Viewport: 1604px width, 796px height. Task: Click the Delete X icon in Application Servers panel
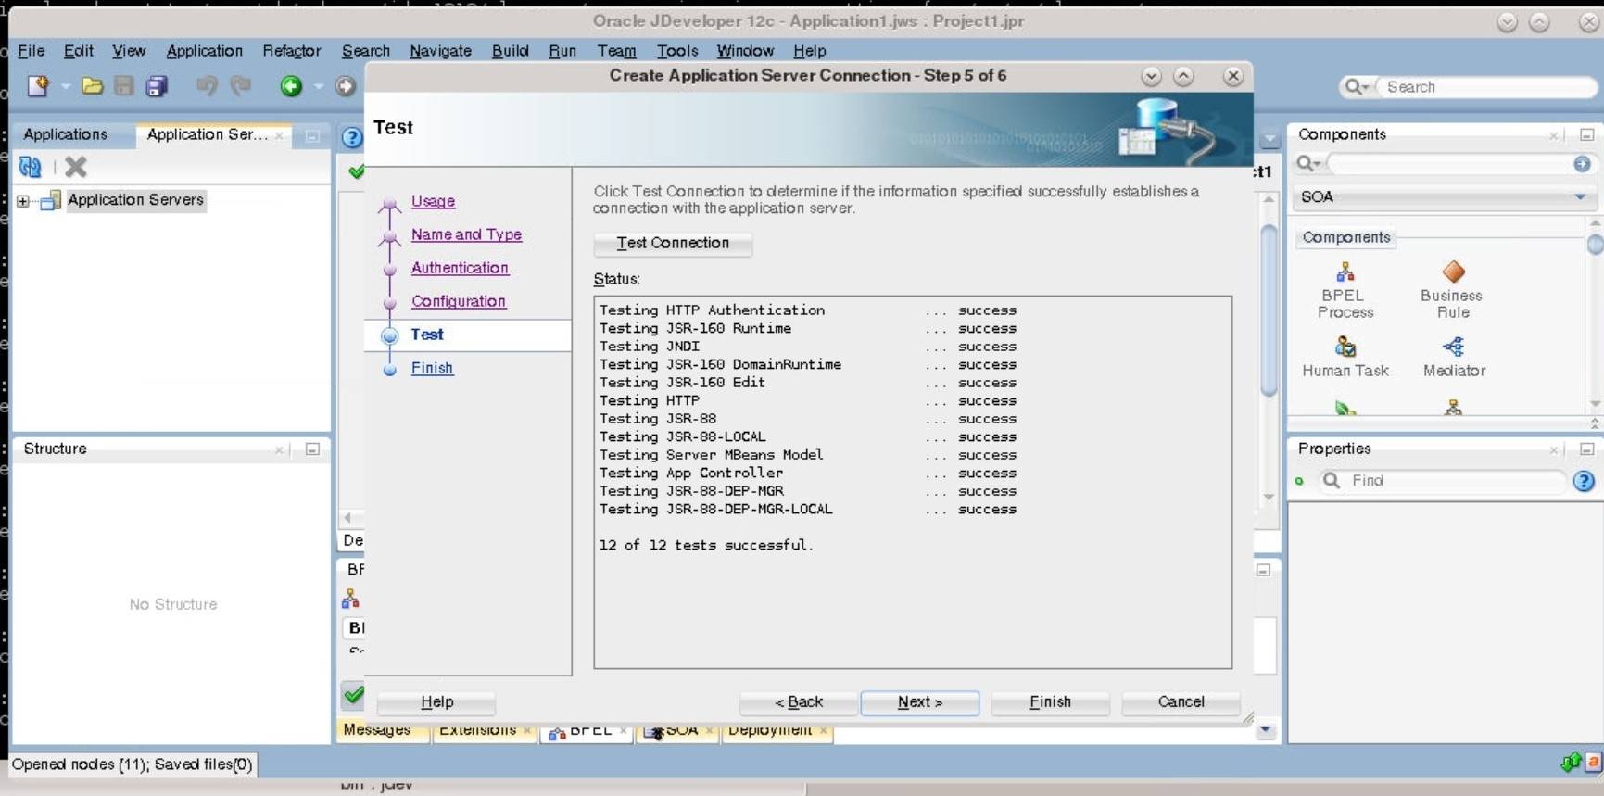coord(76,167)
